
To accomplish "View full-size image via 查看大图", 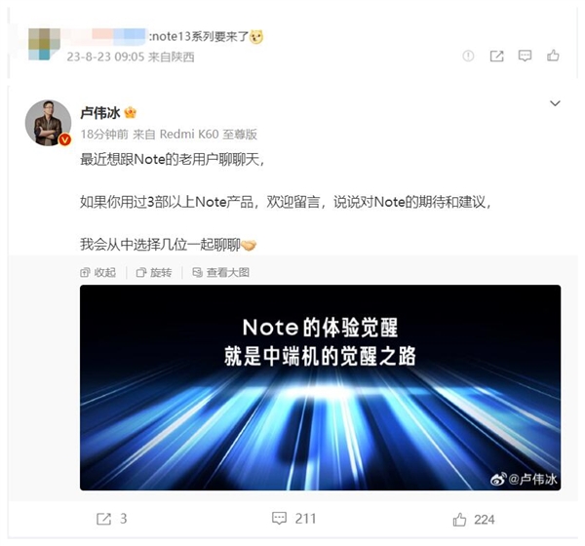I will pos(220,272).
